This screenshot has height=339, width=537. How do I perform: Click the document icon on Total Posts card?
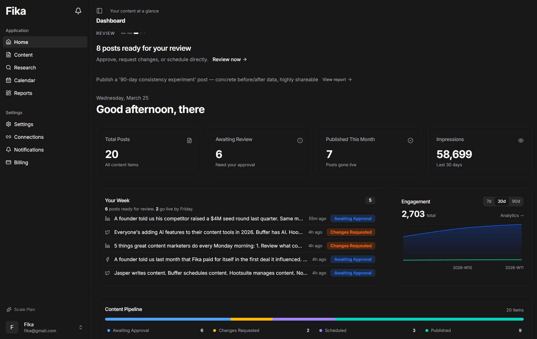[189, 140]
